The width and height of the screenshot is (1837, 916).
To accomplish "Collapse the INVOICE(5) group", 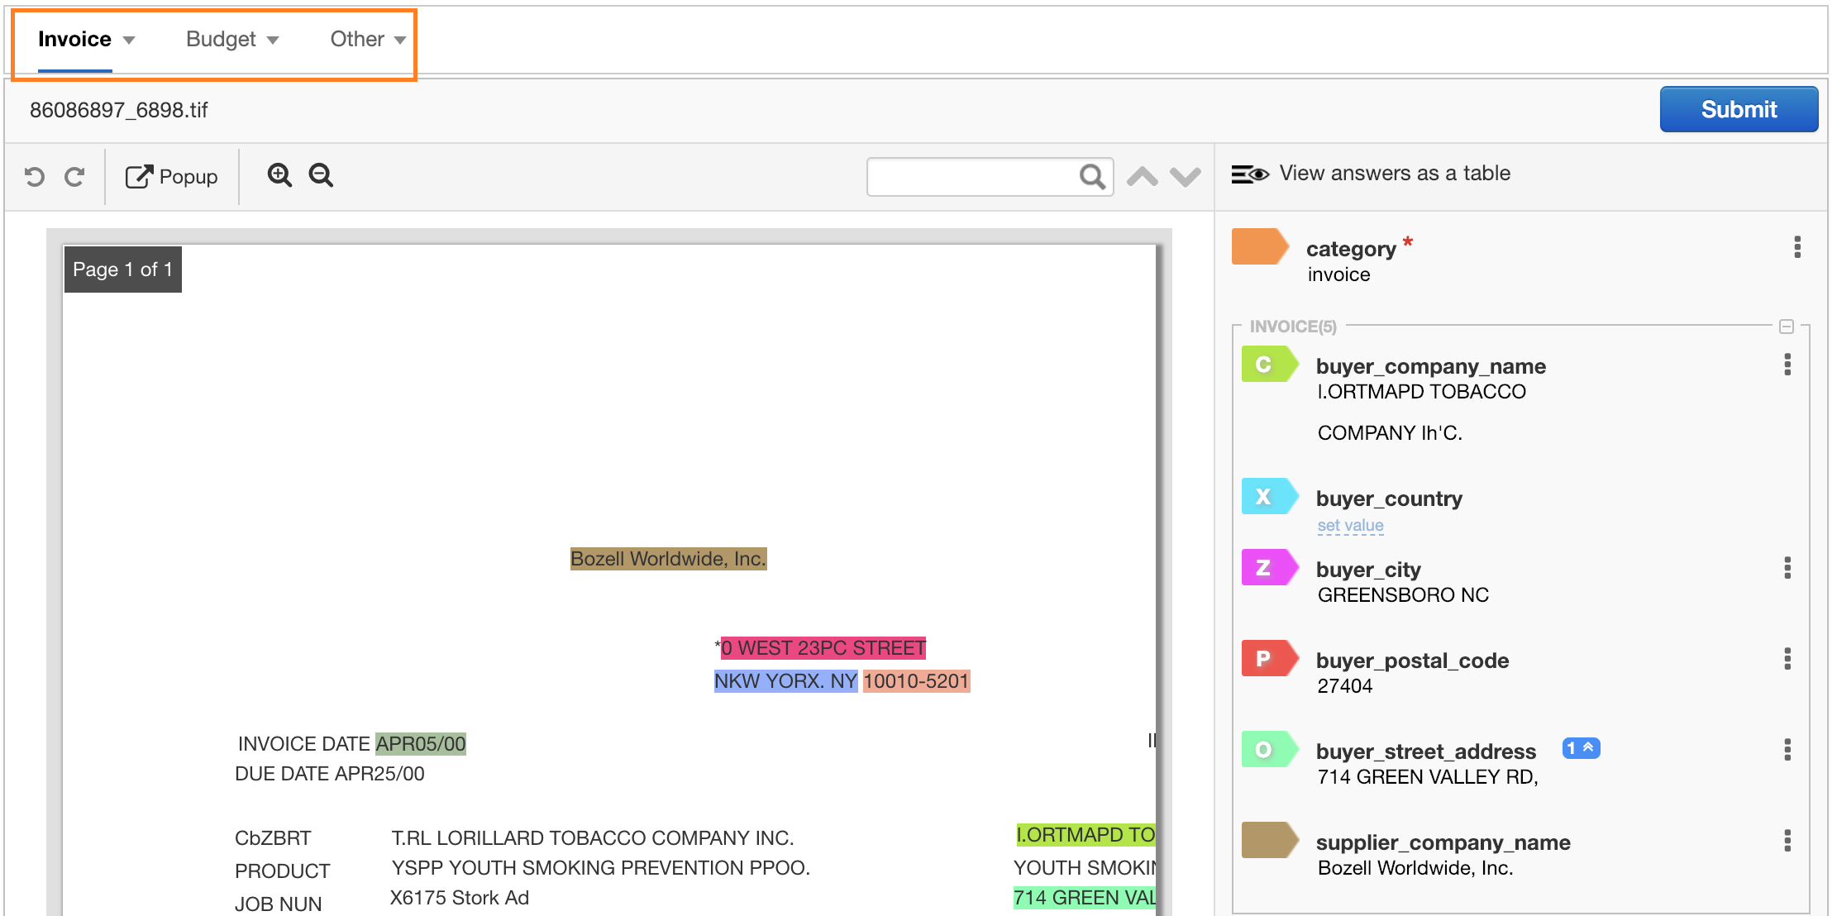I will click(x=1787, y=327).
